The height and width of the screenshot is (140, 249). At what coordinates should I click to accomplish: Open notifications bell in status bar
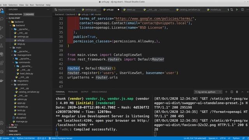pos(248,138)
